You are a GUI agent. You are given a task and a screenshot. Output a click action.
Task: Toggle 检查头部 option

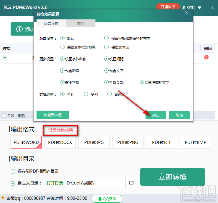coord(106,82)
